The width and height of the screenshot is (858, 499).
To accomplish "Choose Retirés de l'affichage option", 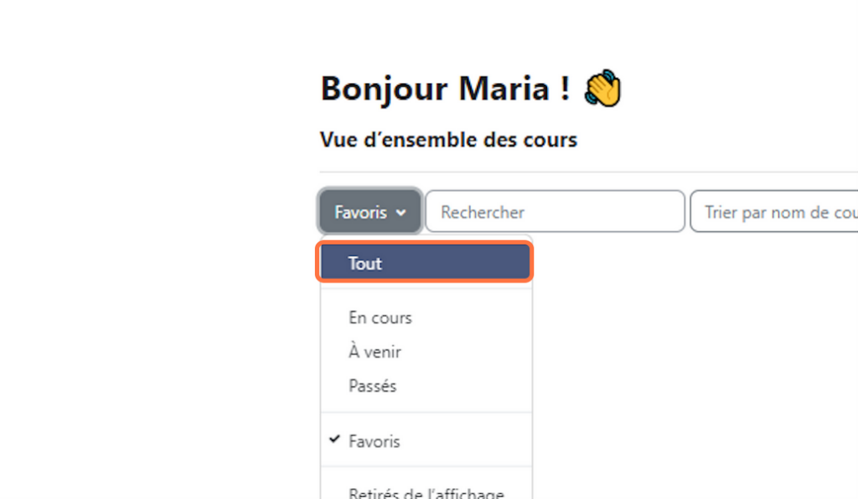I will [426, 491].
